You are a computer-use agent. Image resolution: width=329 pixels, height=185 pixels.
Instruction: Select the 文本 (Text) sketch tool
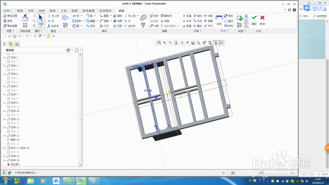click(104, 26)
